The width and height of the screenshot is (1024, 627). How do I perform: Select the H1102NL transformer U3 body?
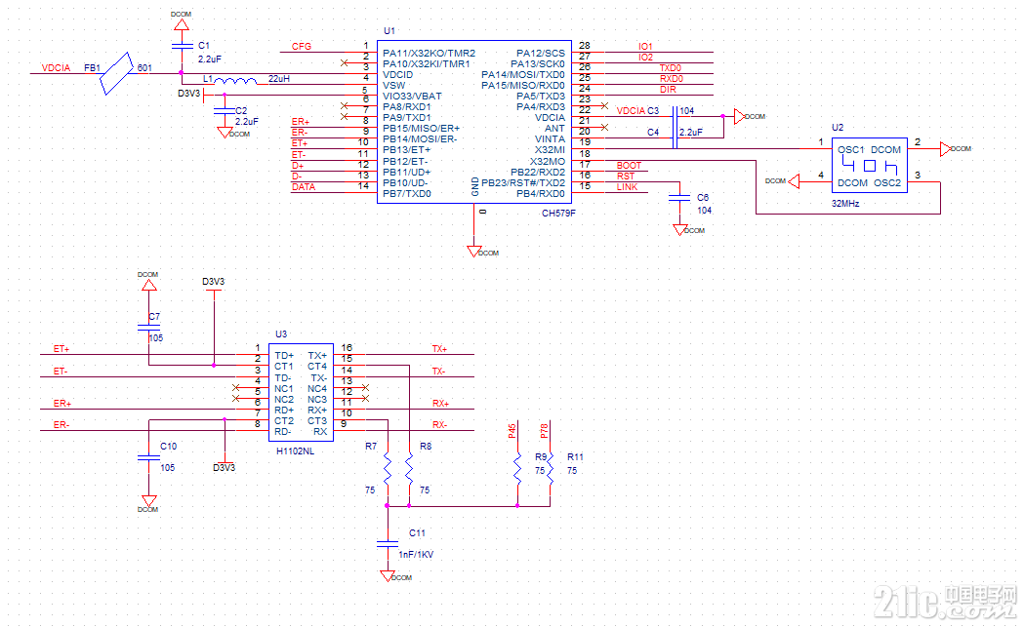tap(301, 393)
